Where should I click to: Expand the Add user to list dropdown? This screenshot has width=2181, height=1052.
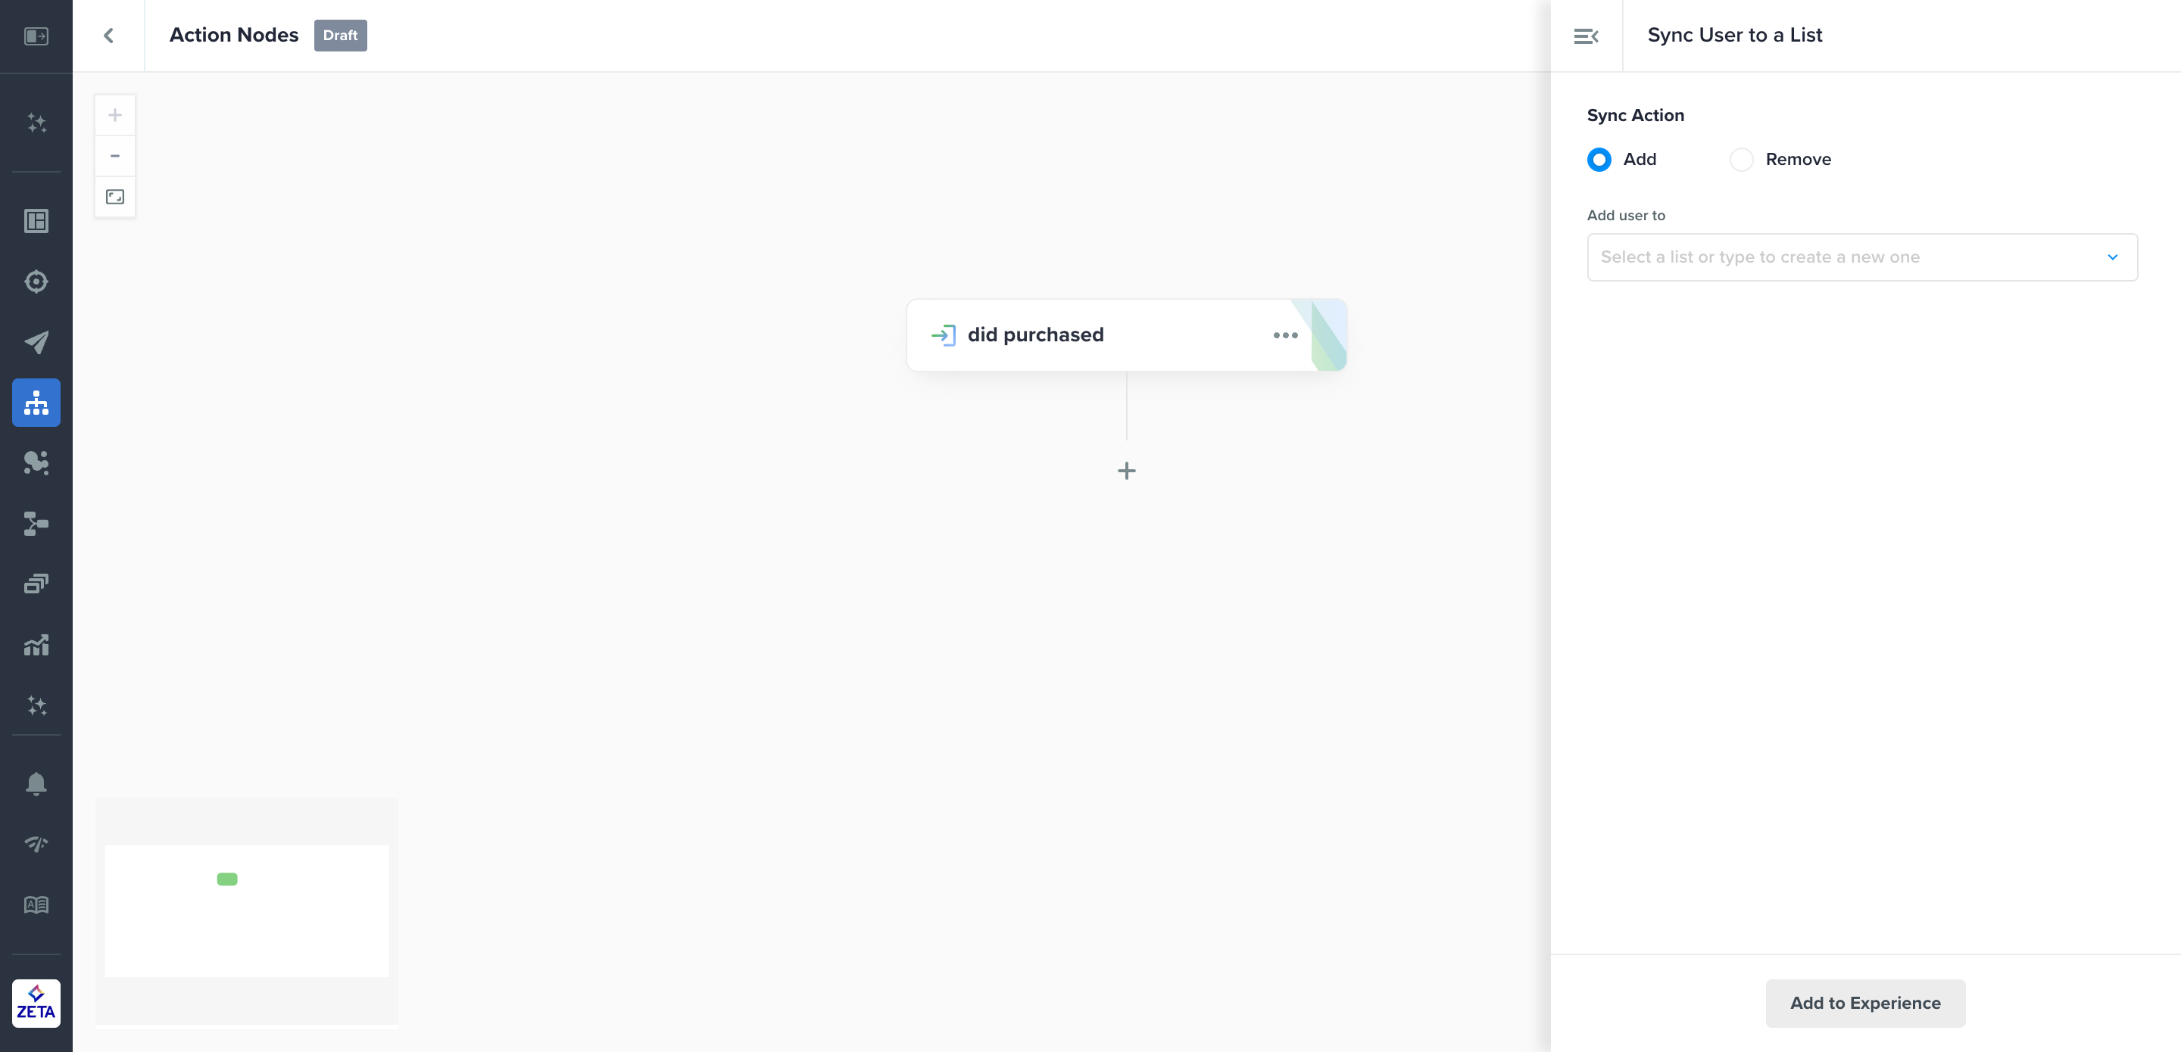pos(1862,257)
